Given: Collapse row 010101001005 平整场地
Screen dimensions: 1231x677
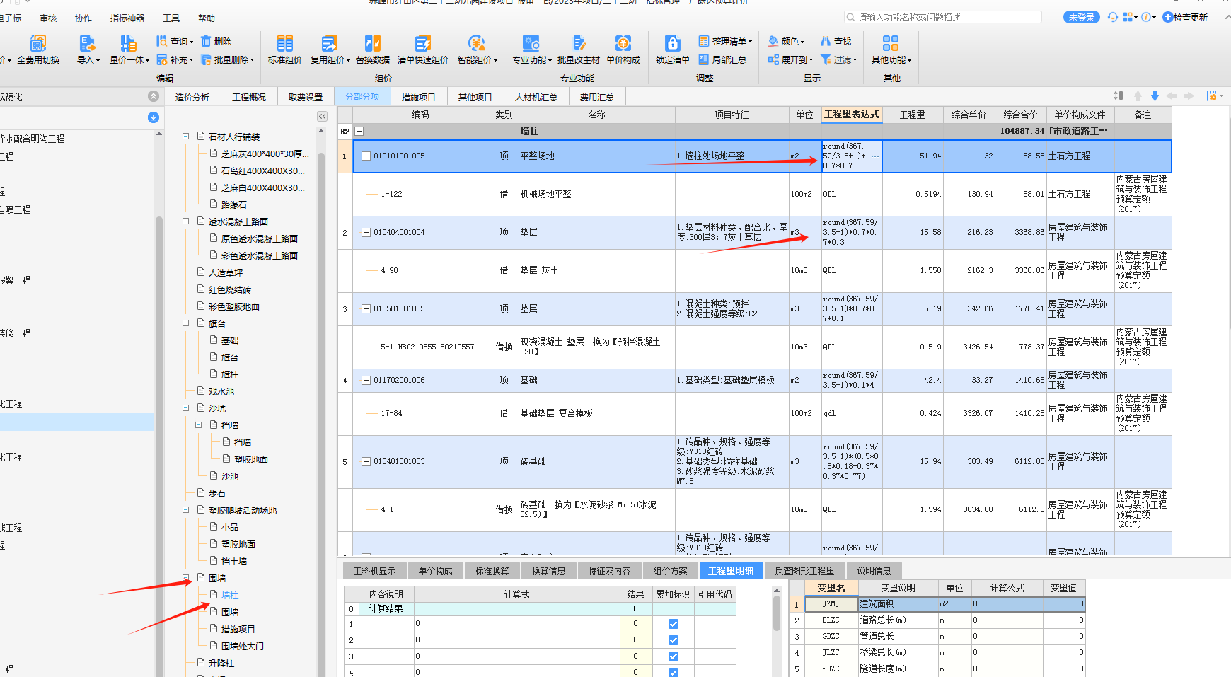Looking at the screenshot, I should (366, 156).
